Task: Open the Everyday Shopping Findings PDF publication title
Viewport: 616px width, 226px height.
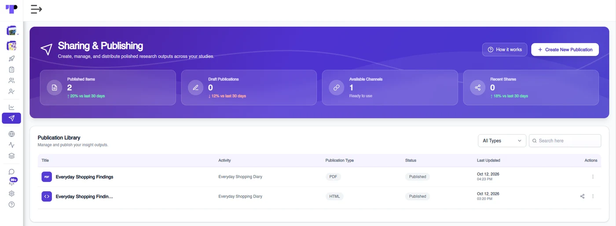Action: point(84,177)
